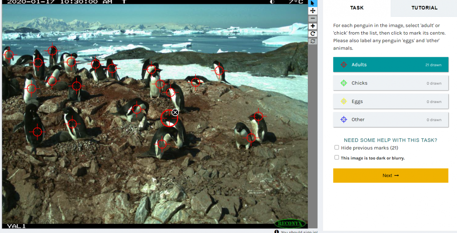The height and width of the screenshot is (233, 457).
Task: Click the yellow Next button
Action: (391, 175)
